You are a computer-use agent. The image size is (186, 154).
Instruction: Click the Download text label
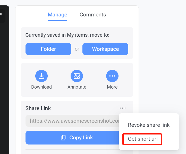pyautogui.click(x=41, y=87)
